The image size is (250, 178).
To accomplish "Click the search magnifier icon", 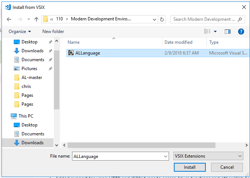I will [240, 19].
